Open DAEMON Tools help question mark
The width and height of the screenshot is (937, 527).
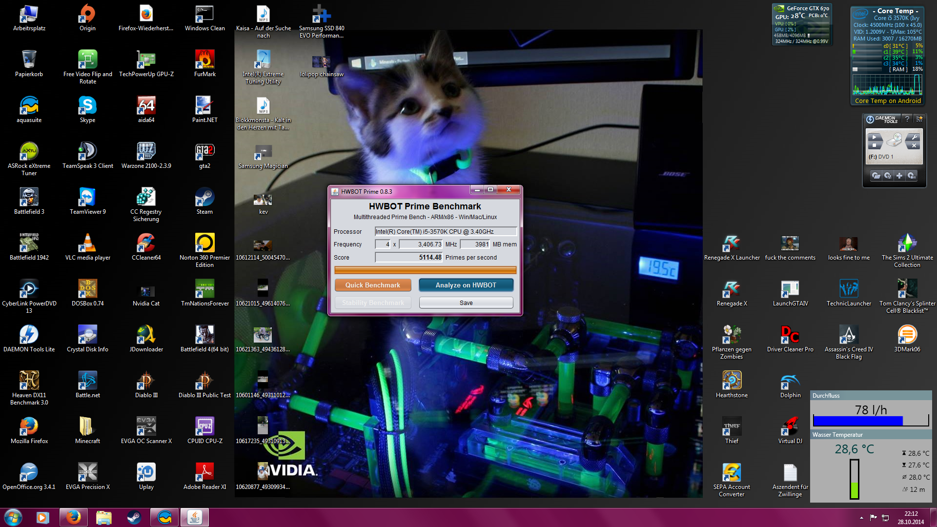(x=907, y=119)
